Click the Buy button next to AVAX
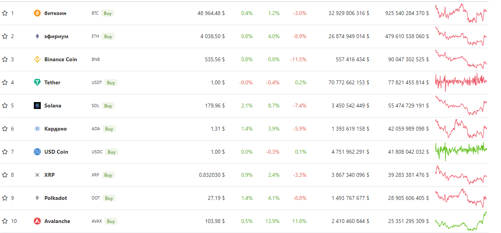Image resolution: width=501 pixels, height=233 pixels. click(111, 221)
